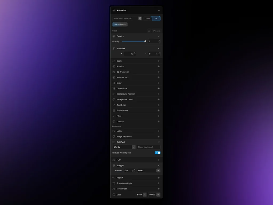Collapse the Animation panel with the chevron
This screenshot has height=205, width=273.
coord(159,10)
